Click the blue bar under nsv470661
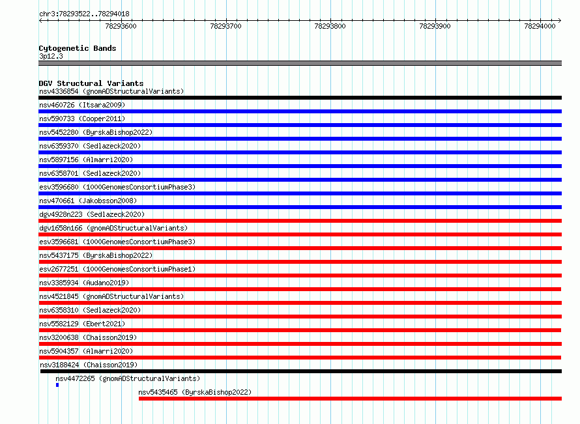This screenshot has width=580, height=424. pos(300,207)
